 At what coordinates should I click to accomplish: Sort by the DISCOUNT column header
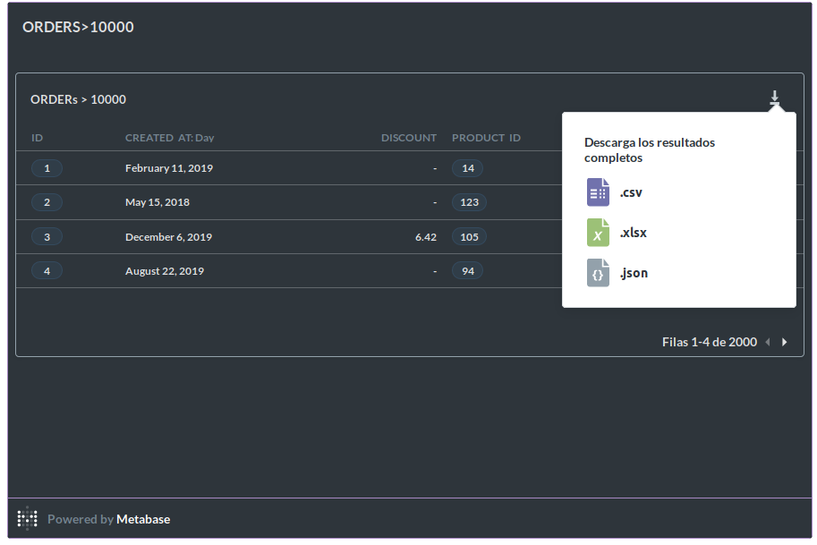tap(408, 138)
